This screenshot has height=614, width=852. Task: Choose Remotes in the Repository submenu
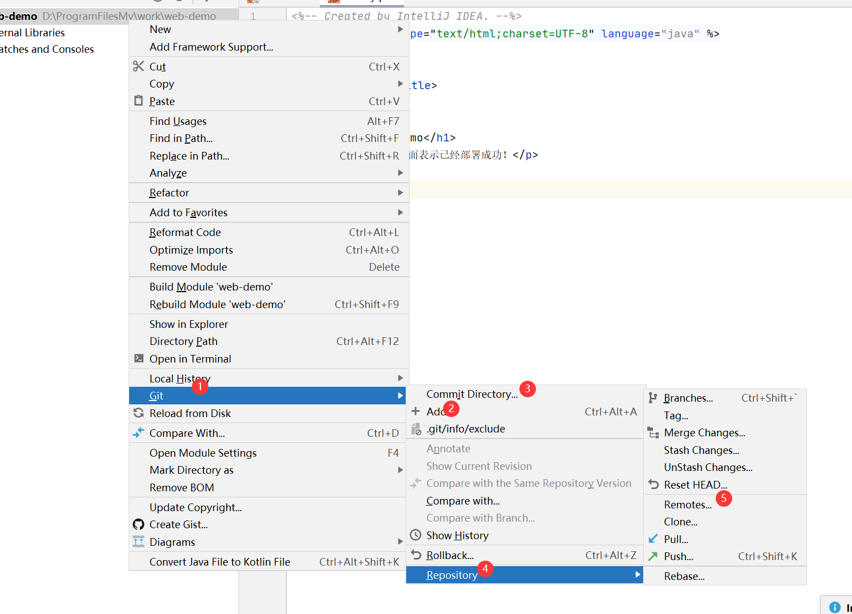point(724,505)
